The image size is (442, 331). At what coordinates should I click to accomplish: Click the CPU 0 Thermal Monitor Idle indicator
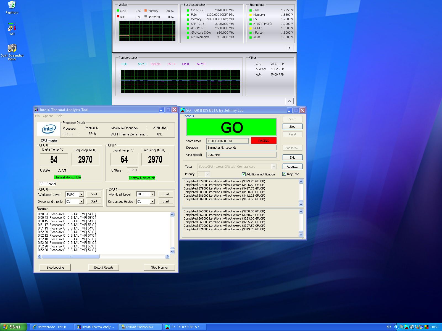pyautogui.click(x=67, y=177)
